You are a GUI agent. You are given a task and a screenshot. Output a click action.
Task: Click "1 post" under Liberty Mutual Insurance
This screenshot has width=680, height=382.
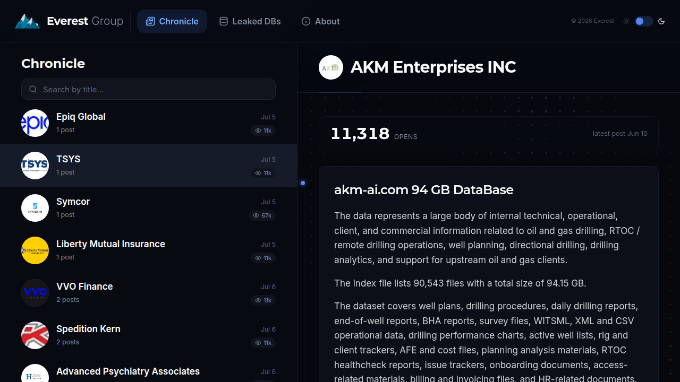coord(65,257)
